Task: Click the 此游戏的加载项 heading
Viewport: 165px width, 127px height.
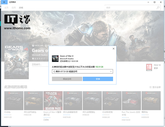Action: tap(16, 87)
